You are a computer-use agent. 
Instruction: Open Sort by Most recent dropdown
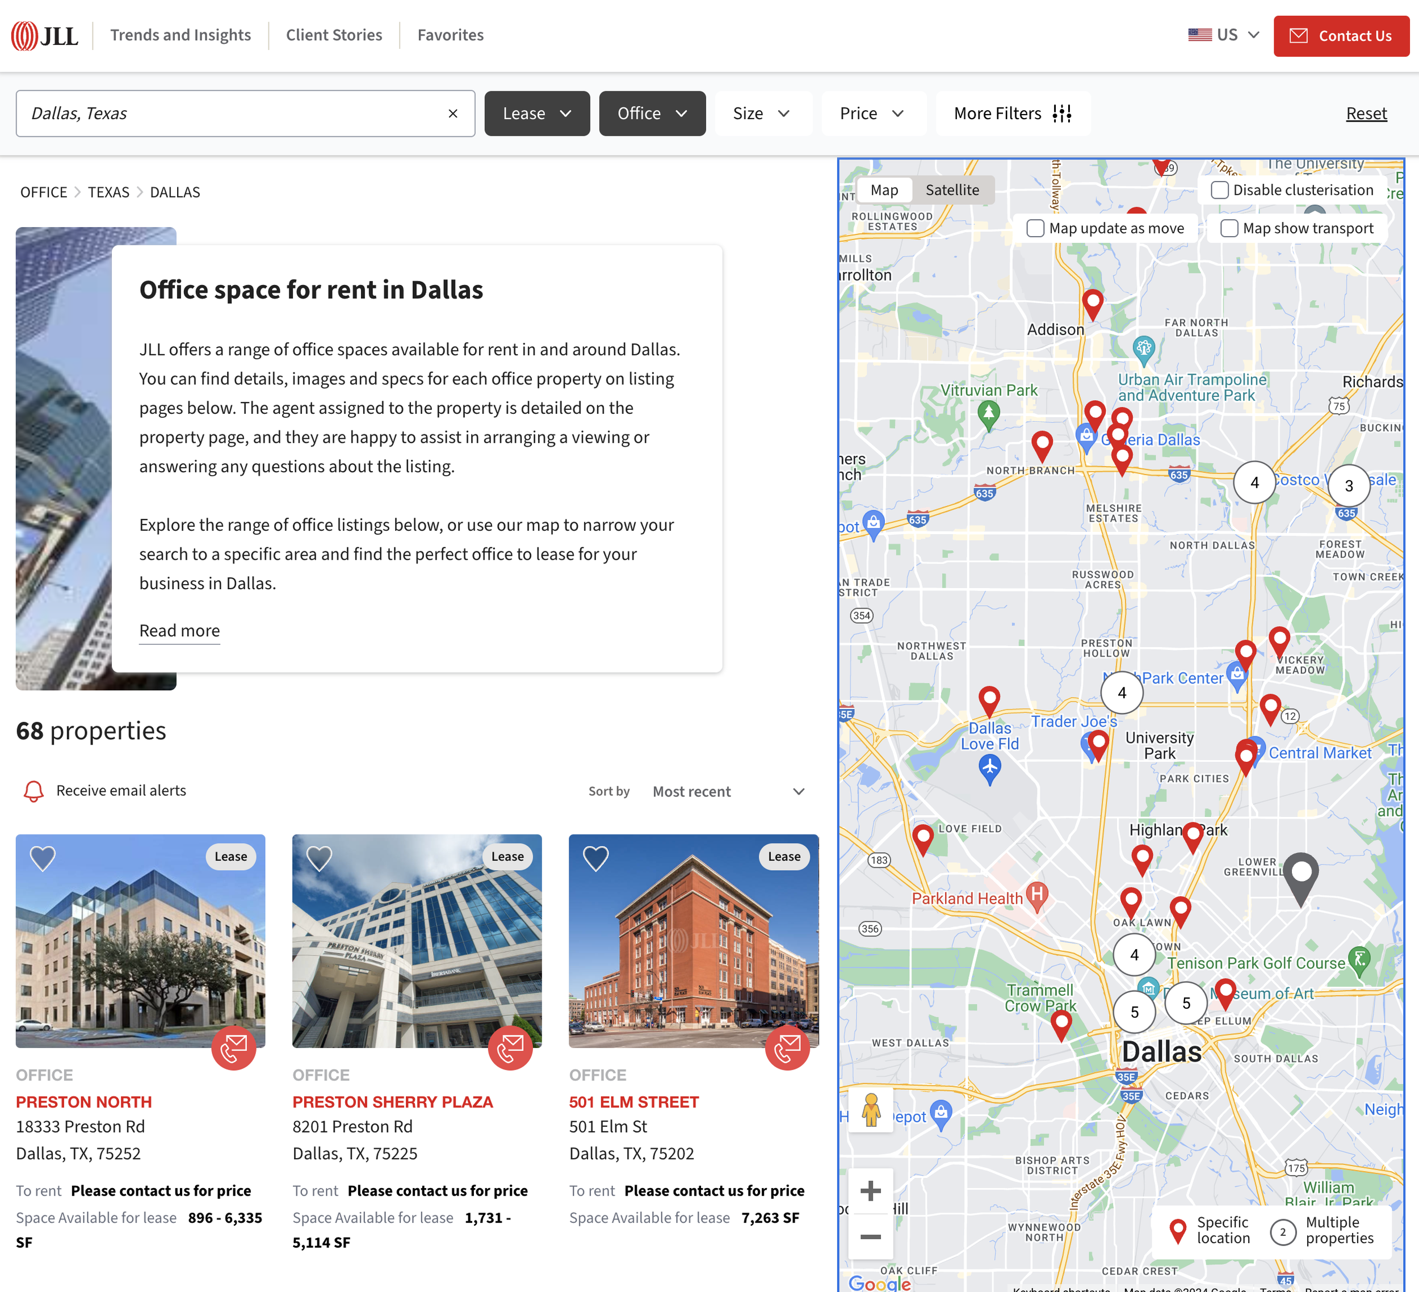[x=728, y=791]
